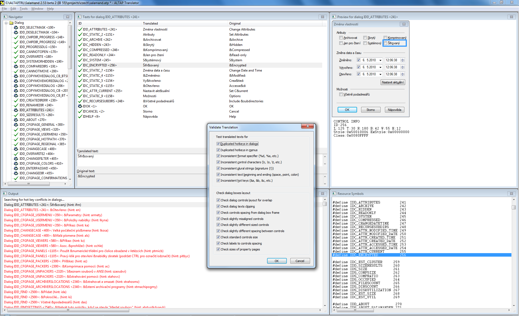This screenshot has height=316, width=519.
Task: Click the untranslated icon beside IDOK <1>
Action: coord(80,106)
